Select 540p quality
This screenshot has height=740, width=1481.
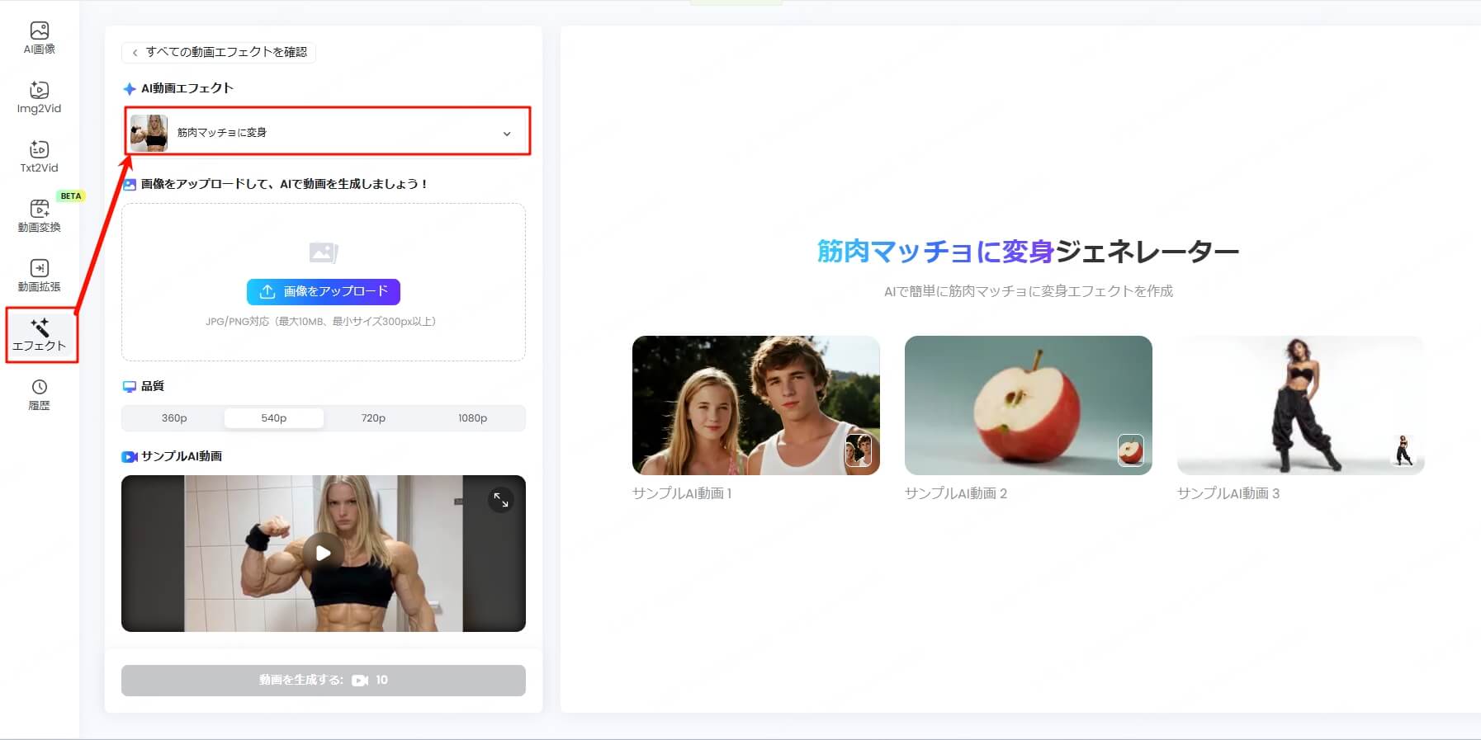(x=274, y=418)
